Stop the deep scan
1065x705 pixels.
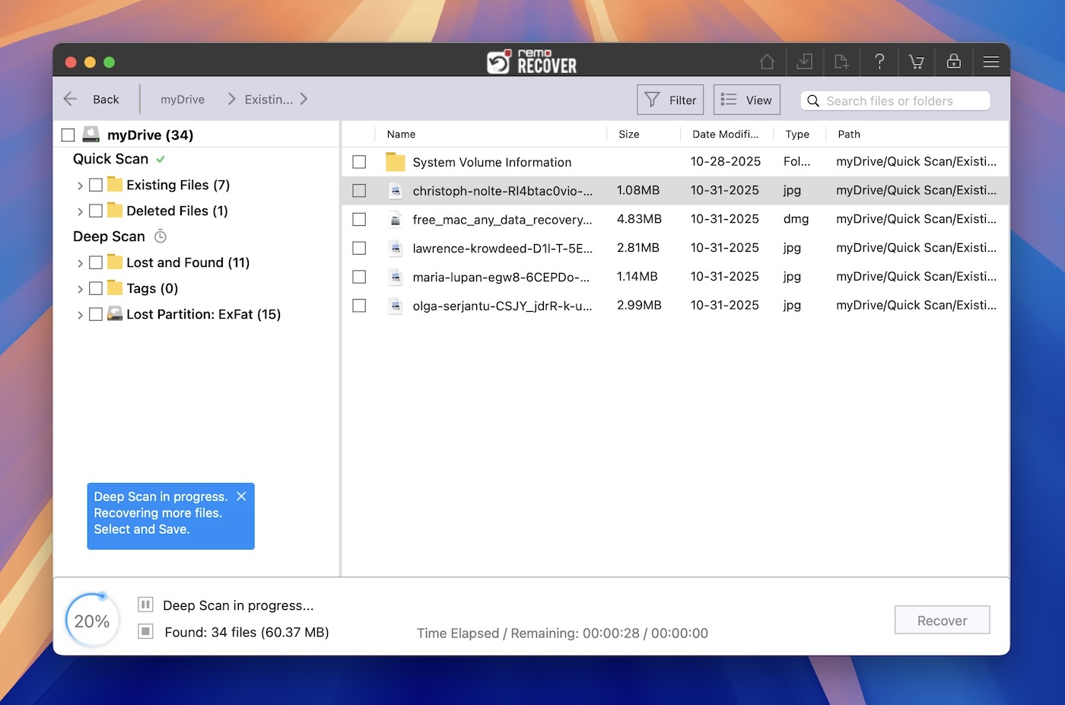tap(145, 631)
